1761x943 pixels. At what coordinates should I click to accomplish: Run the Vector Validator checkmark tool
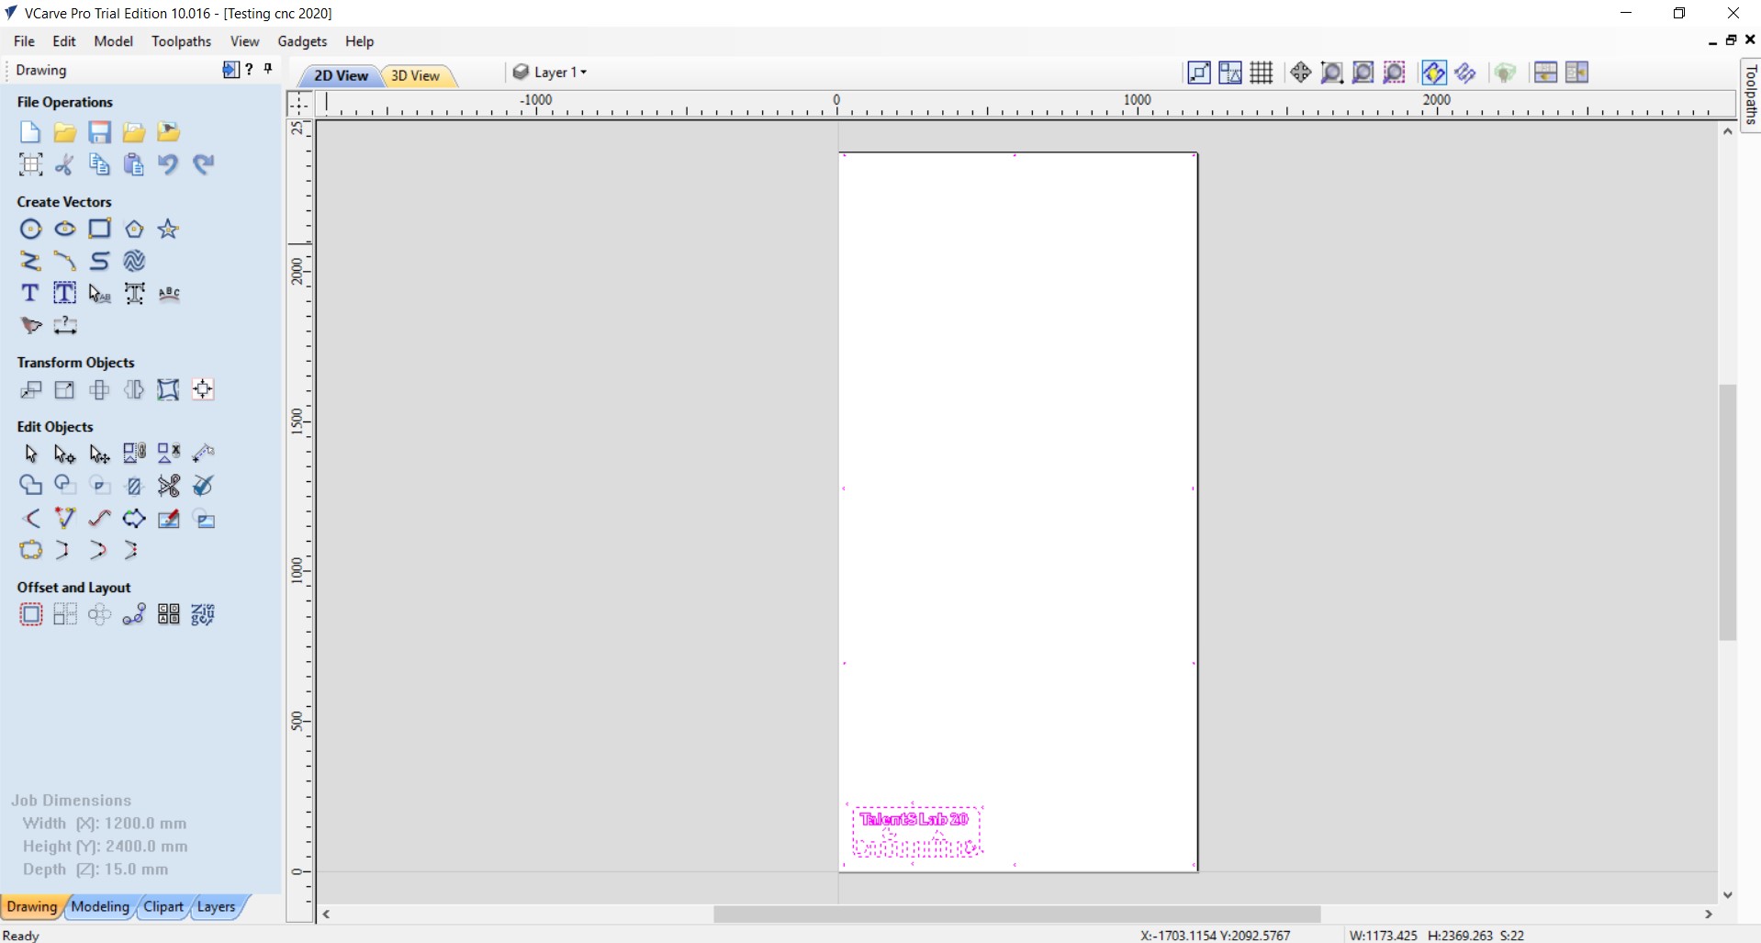(x=203, y=485)
